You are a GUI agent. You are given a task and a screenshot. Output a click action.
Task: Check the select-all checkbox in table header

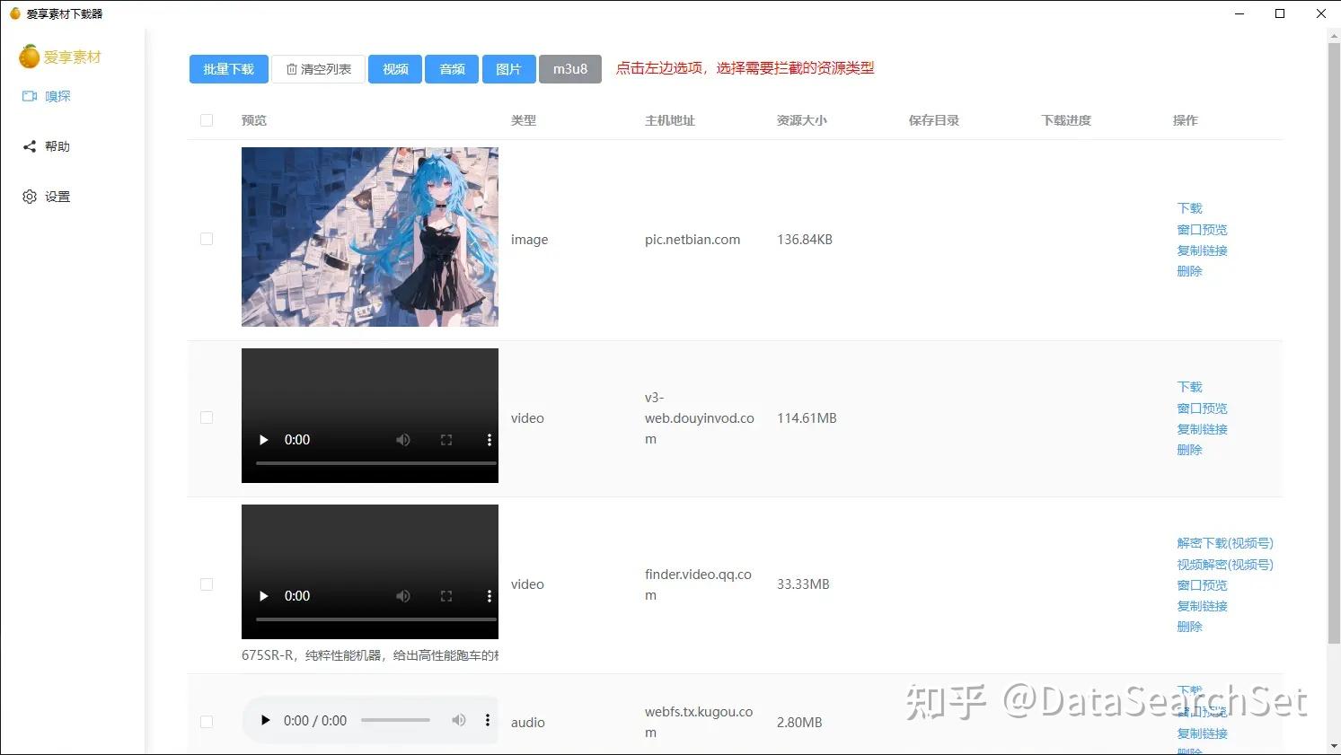coord(206,119)
